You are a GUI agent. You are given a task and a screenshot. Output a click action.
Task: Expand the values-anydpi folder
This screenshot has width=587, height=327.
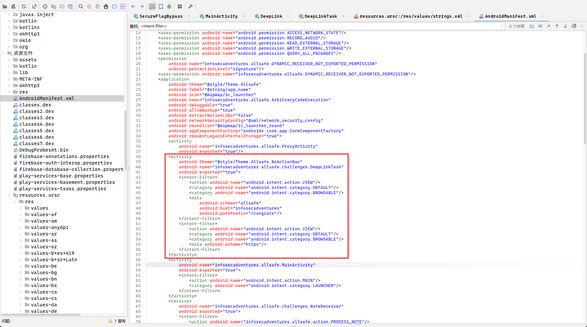pyautogui.click(x=20, y=227)
